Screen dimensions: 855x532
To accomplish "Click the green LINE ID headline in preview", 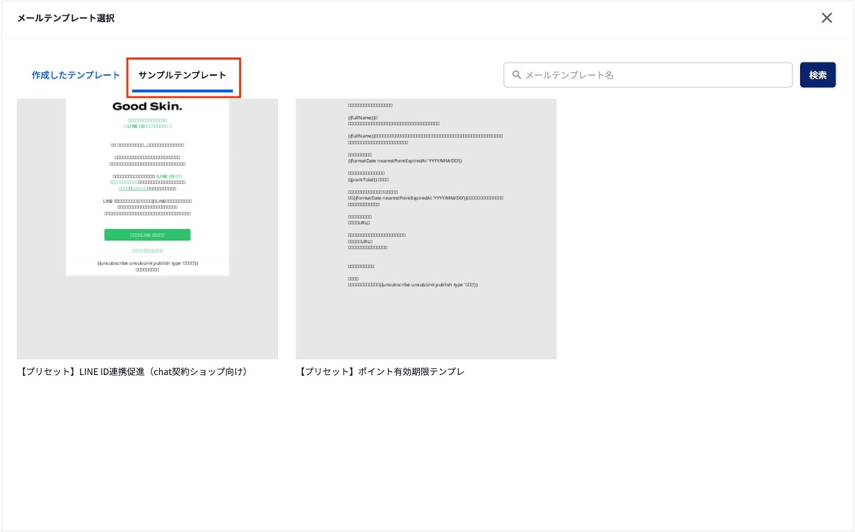I will point(147,126).
